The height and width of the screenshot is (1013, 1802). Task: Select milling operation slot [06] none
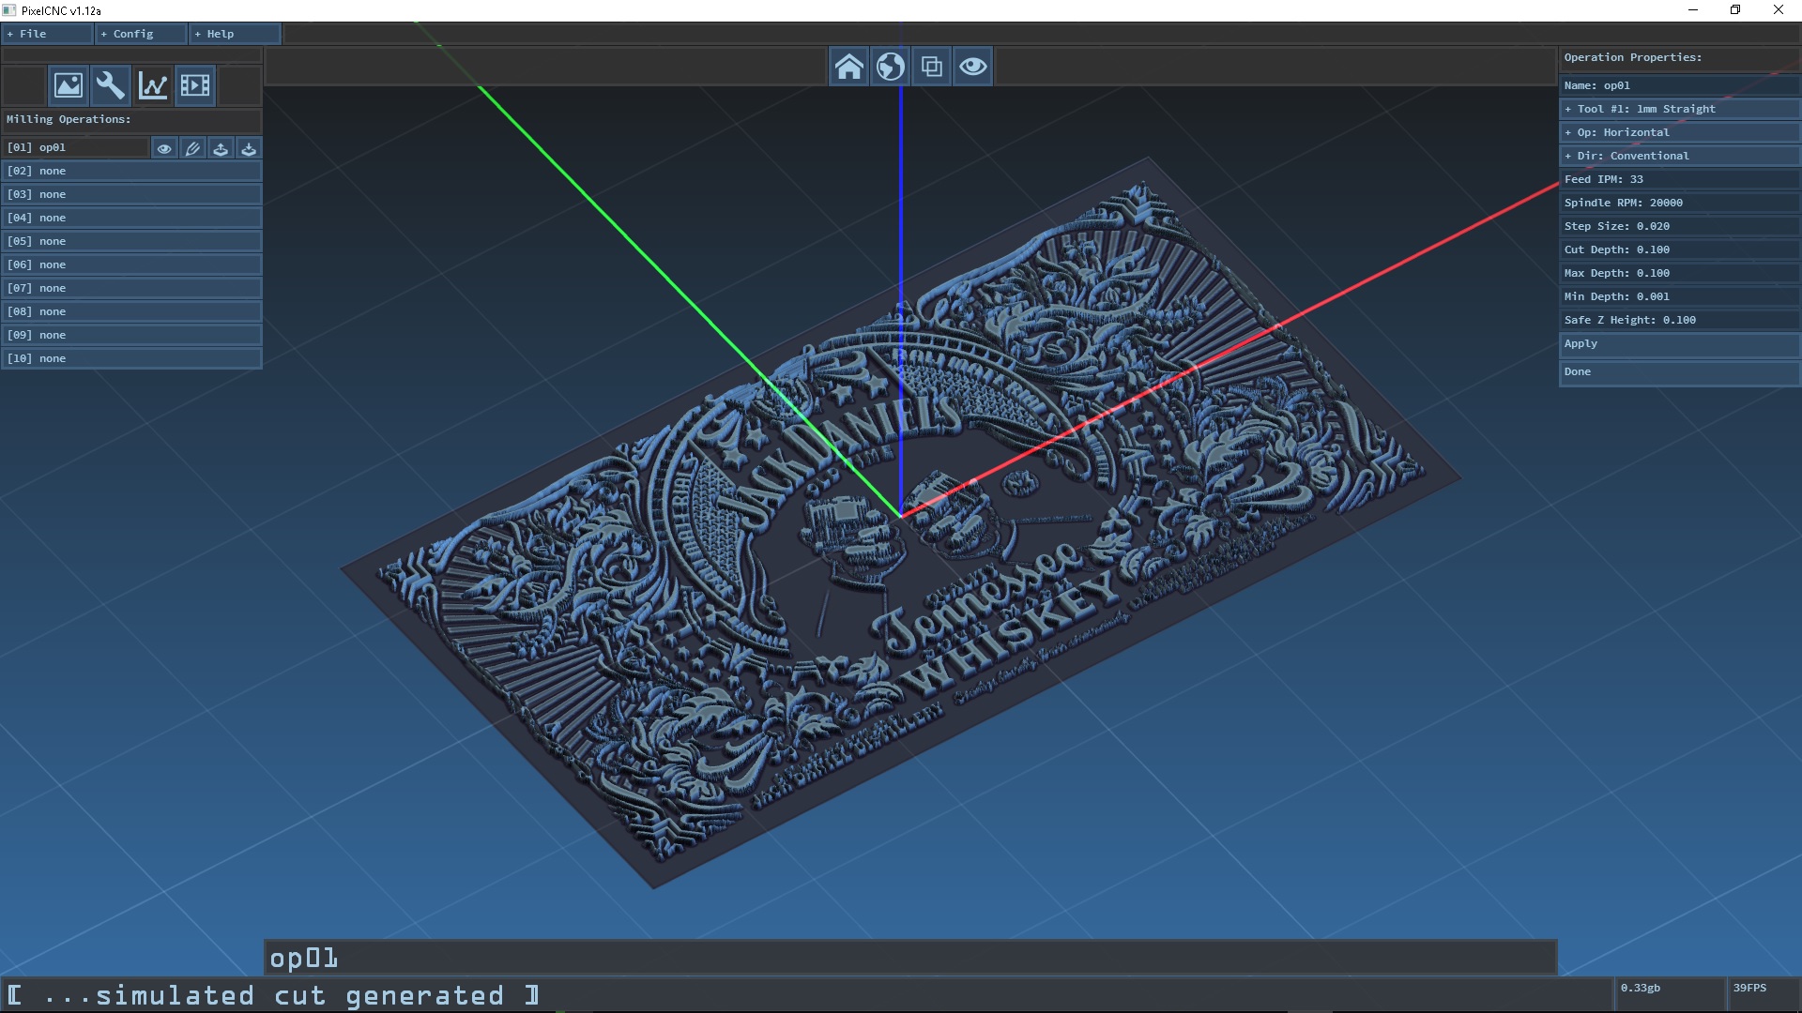131,265
